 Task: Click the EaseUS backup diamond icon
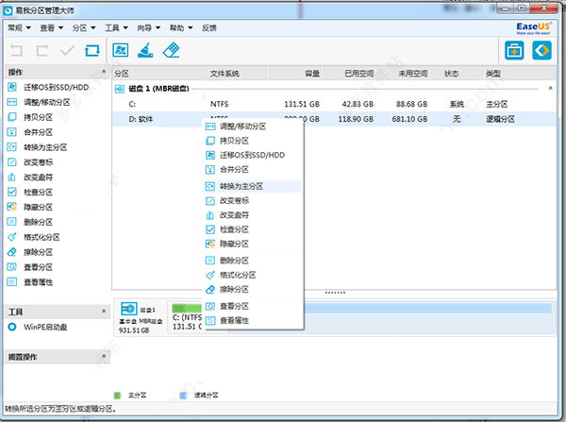pyautogui.click(x=541, y=50)
